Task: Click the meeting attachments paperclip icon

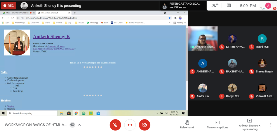Action: click(x=72, y=125)
